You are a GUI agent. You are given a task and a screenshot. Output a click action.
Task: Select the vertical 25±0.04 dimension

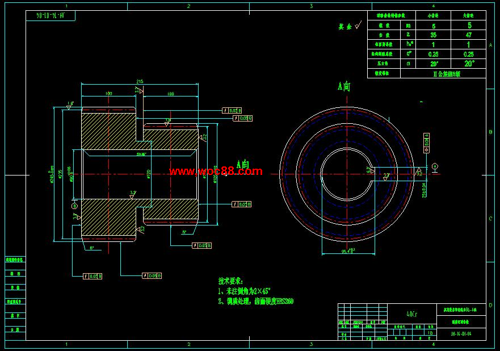424,190
